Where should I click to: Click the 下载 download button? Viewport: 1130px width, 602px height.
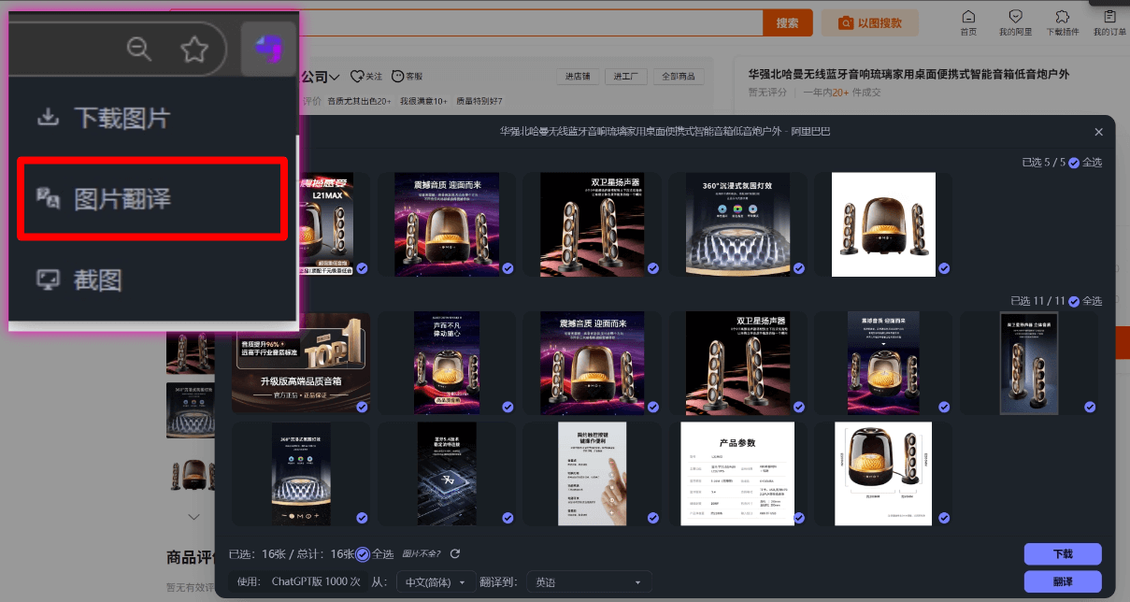(1063, 554)
